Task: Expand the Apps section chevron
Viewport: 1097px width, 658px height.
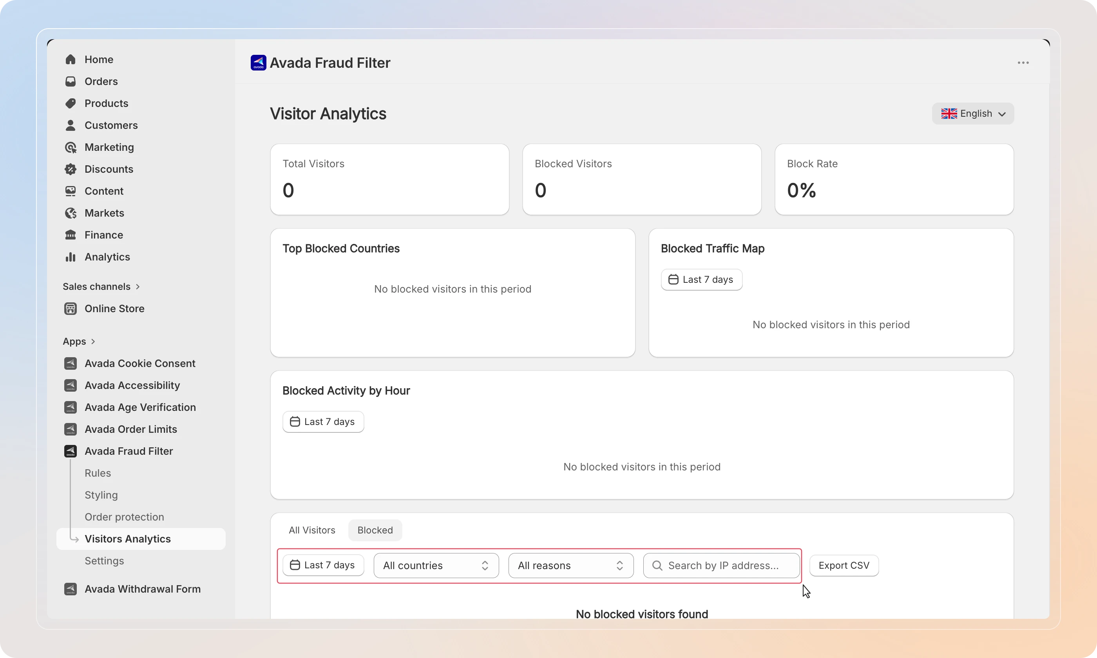Action: pos(93,342)
